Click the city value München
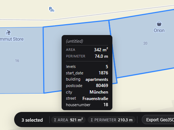Screen dimensions: 174x130 pos(99,92)
